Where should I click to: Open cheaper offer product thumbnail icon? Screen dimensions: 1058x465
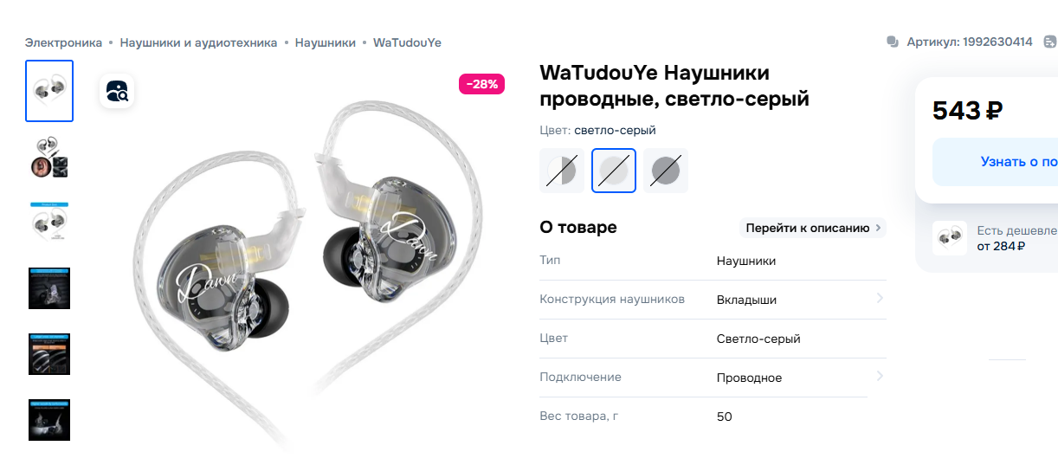coord(950,238)
